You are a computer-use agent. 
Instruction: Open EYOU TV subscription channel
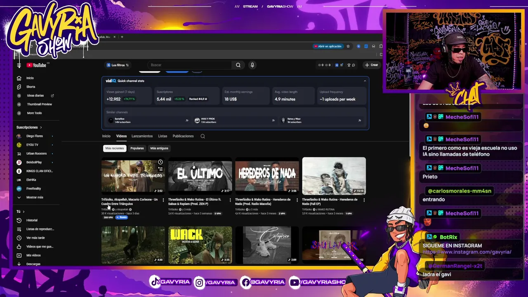coord(32,145)
